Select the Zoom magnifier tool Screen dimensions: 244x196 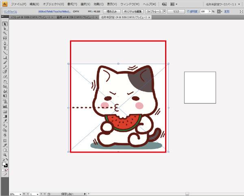(5, 155)
